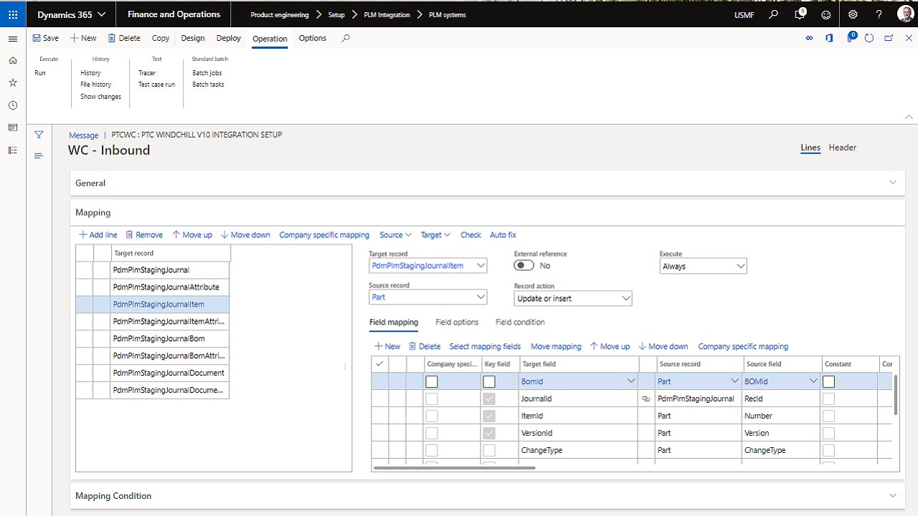Viewport: 918px width, 516px height.
Task: Click the Test case run button
Action: click(156, 85)
